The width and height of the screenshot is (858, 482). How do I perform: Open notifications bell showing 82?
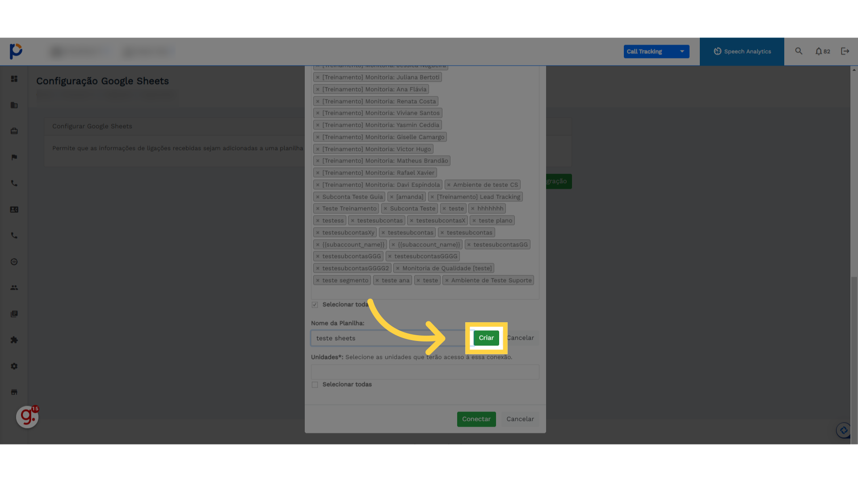point(822,51)
